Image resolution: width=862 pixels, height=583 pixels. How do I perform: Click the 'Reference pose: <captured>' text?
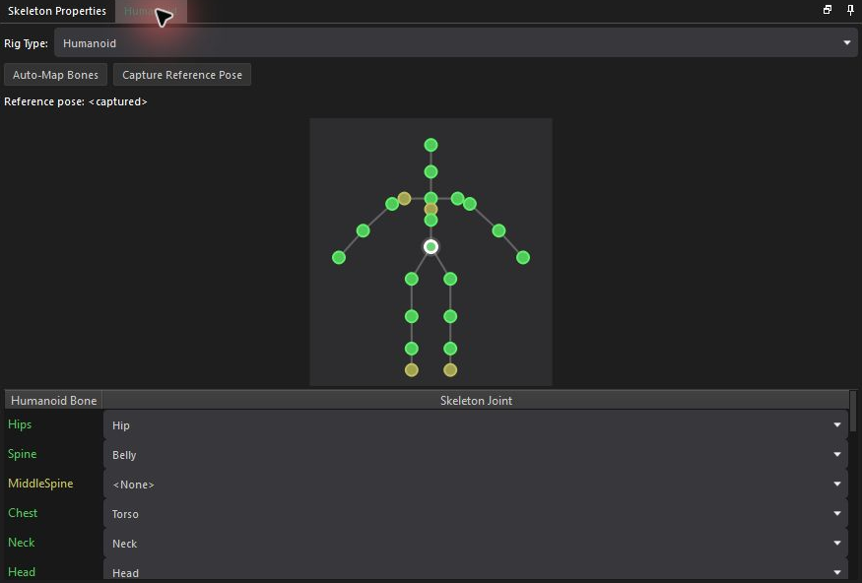(x=76, y=101)
